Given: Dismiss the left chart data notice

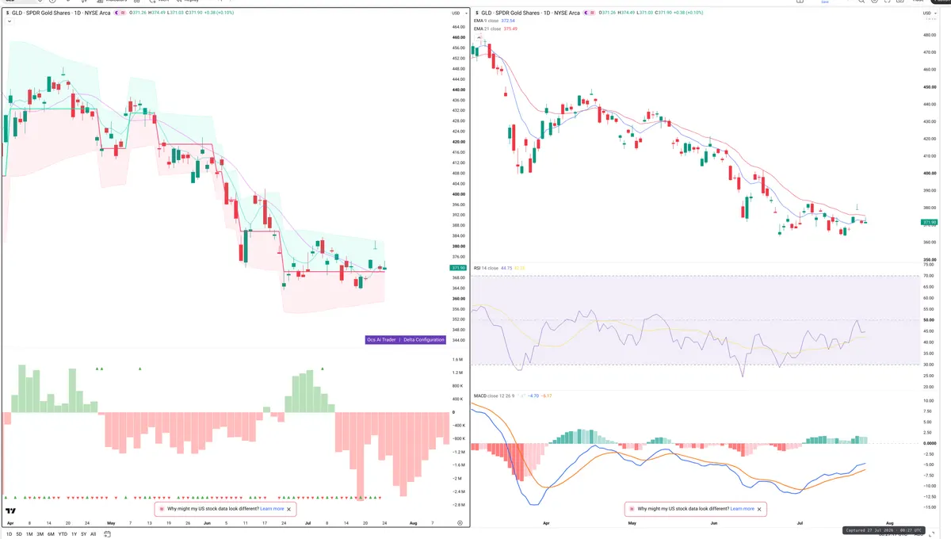Looking at the screenshot, I should (x=289, y=509).
